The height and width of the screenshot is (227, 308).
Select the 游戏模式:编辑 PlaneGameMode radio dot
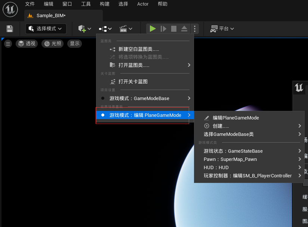pos(103,115)
